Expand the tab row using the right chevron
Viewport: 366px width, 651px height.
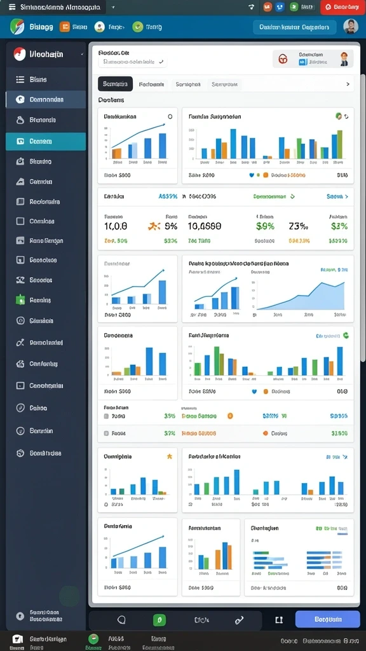click(348, 84)
